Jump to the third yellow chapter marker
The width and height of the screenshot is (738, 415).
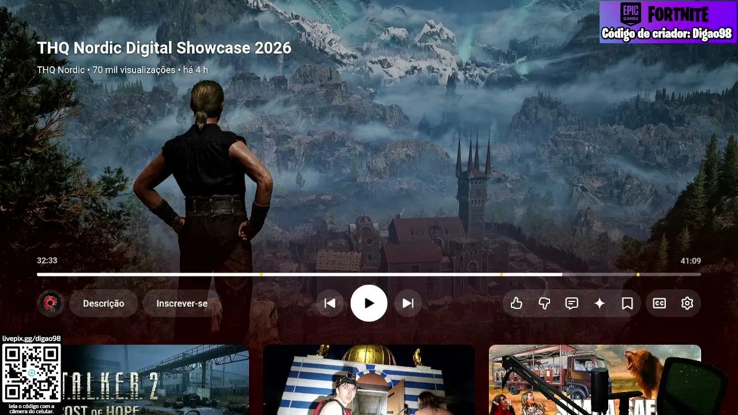pos(638,274)
